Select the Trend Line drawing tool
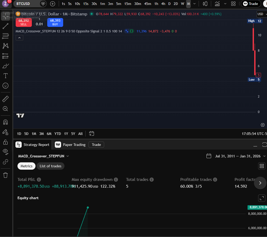 5,26
